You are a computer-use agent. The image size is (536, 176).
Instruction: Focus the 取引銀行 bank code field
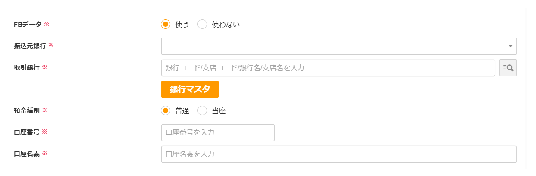tap(328, 68)
